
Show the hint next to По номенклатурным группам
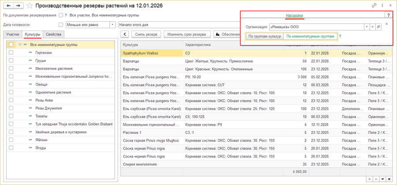[340, 36]
